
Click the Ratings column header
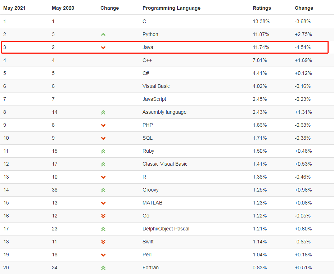[262, 8]
